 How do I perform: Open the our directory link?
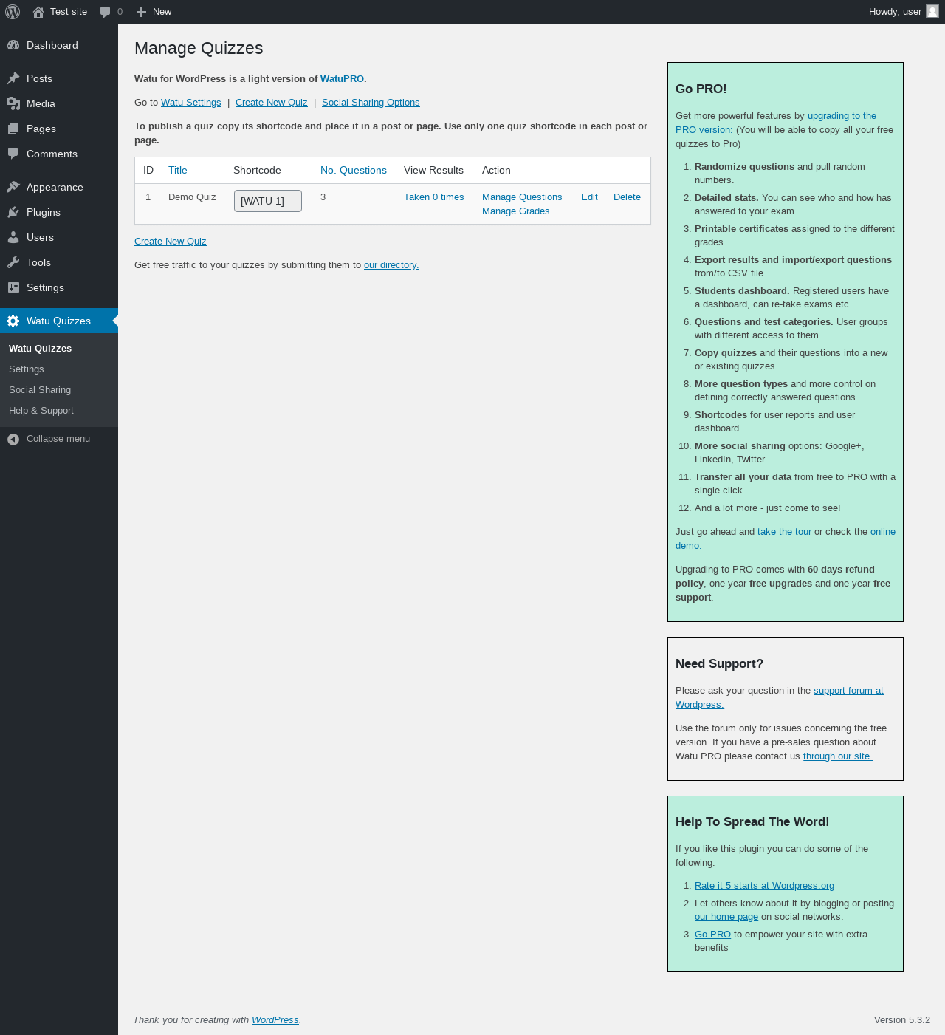(391, 264)
